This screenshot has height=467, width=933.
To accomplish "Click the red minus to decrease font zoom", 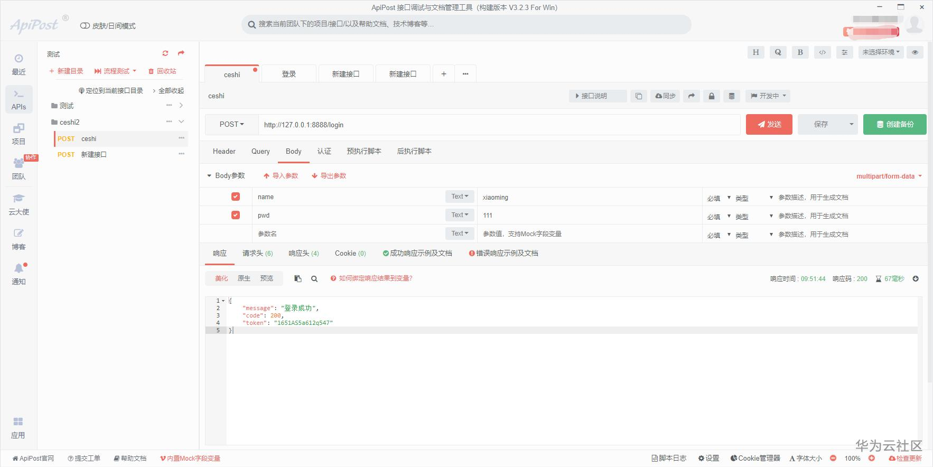I will [x=833, y=458].
